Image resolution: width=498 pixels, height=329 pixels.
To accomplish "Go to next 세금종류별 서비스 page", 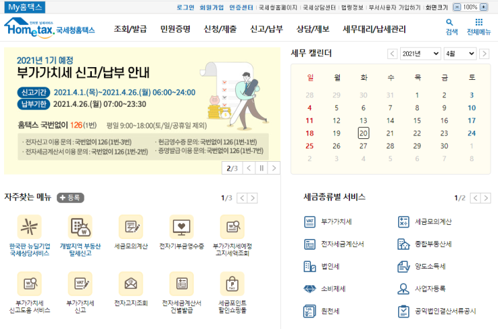I will [486, 198].
